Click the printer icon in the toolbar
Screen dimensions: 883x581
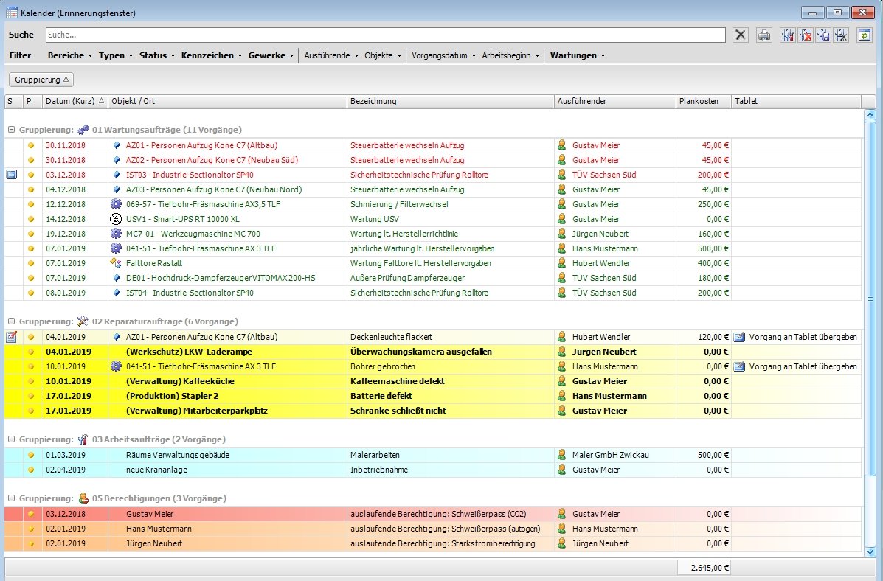click(764, 35)
